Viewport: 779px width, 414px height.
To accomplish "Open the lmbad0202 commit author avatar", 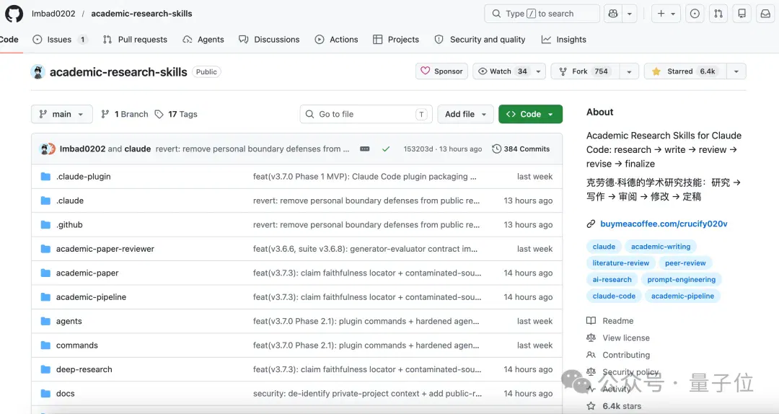I will click(45, 149).
